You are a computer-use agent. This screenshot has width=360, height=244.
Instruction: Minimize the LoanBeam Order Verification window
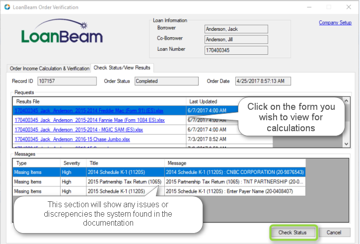pos(309,7)
